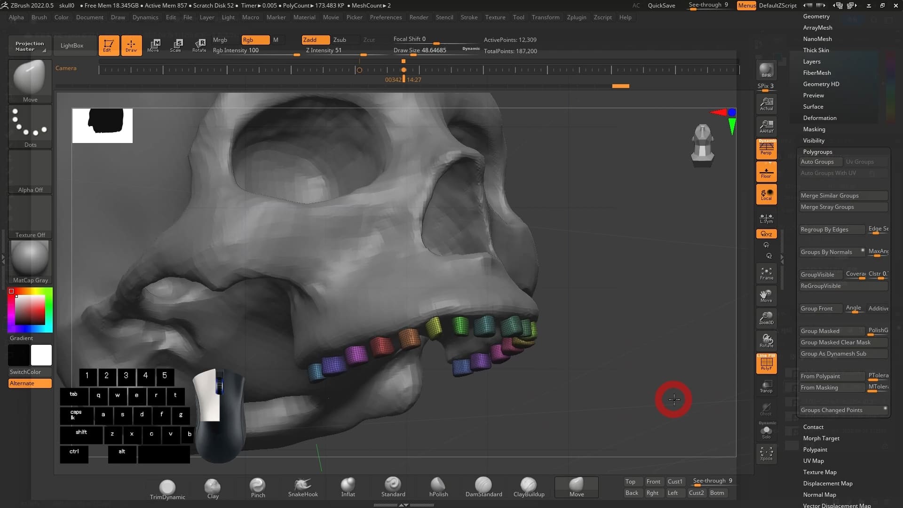Expand the Masking subpalette
The image size is (903, 508).
pos(814,129)
